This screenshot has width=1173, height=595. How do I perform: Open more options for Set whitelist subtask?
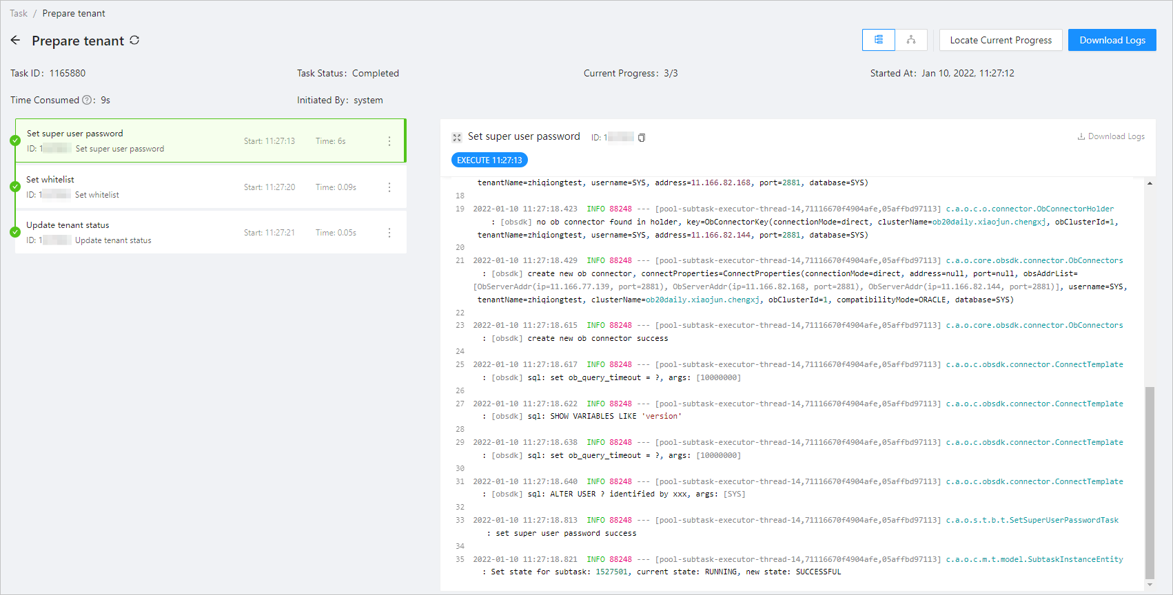pyautogui.click(x=389, y=187)
